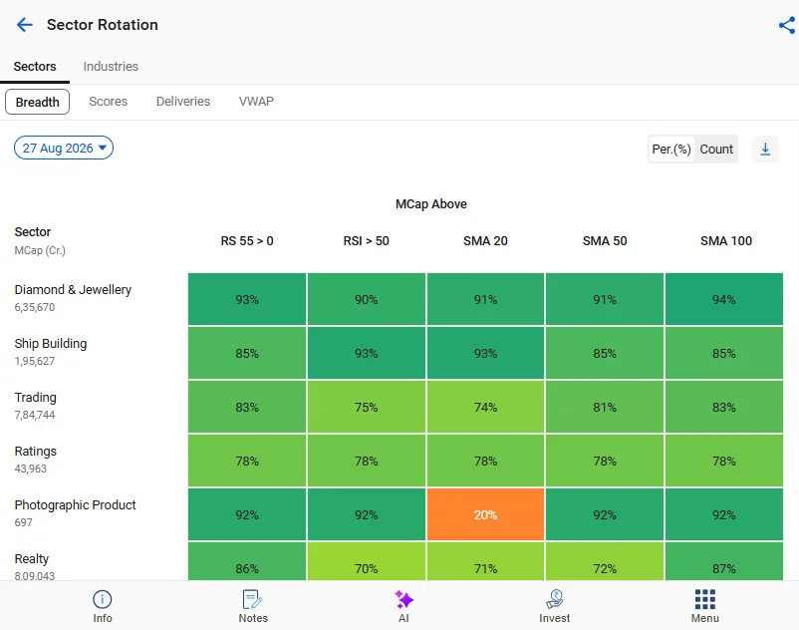Select the Scores sub-tab
Screen dimensions: 799x630
108,102
